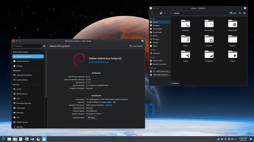Image resolution: width=254 pixels, height=142 pixels.
Task: Open Energy page in Info Center
Action: 28,66
